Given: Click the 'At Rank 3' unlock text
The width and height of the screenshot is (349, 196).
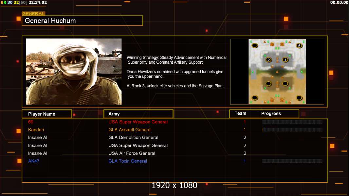Looking at the screenshot, I should [x=175, y=86].
